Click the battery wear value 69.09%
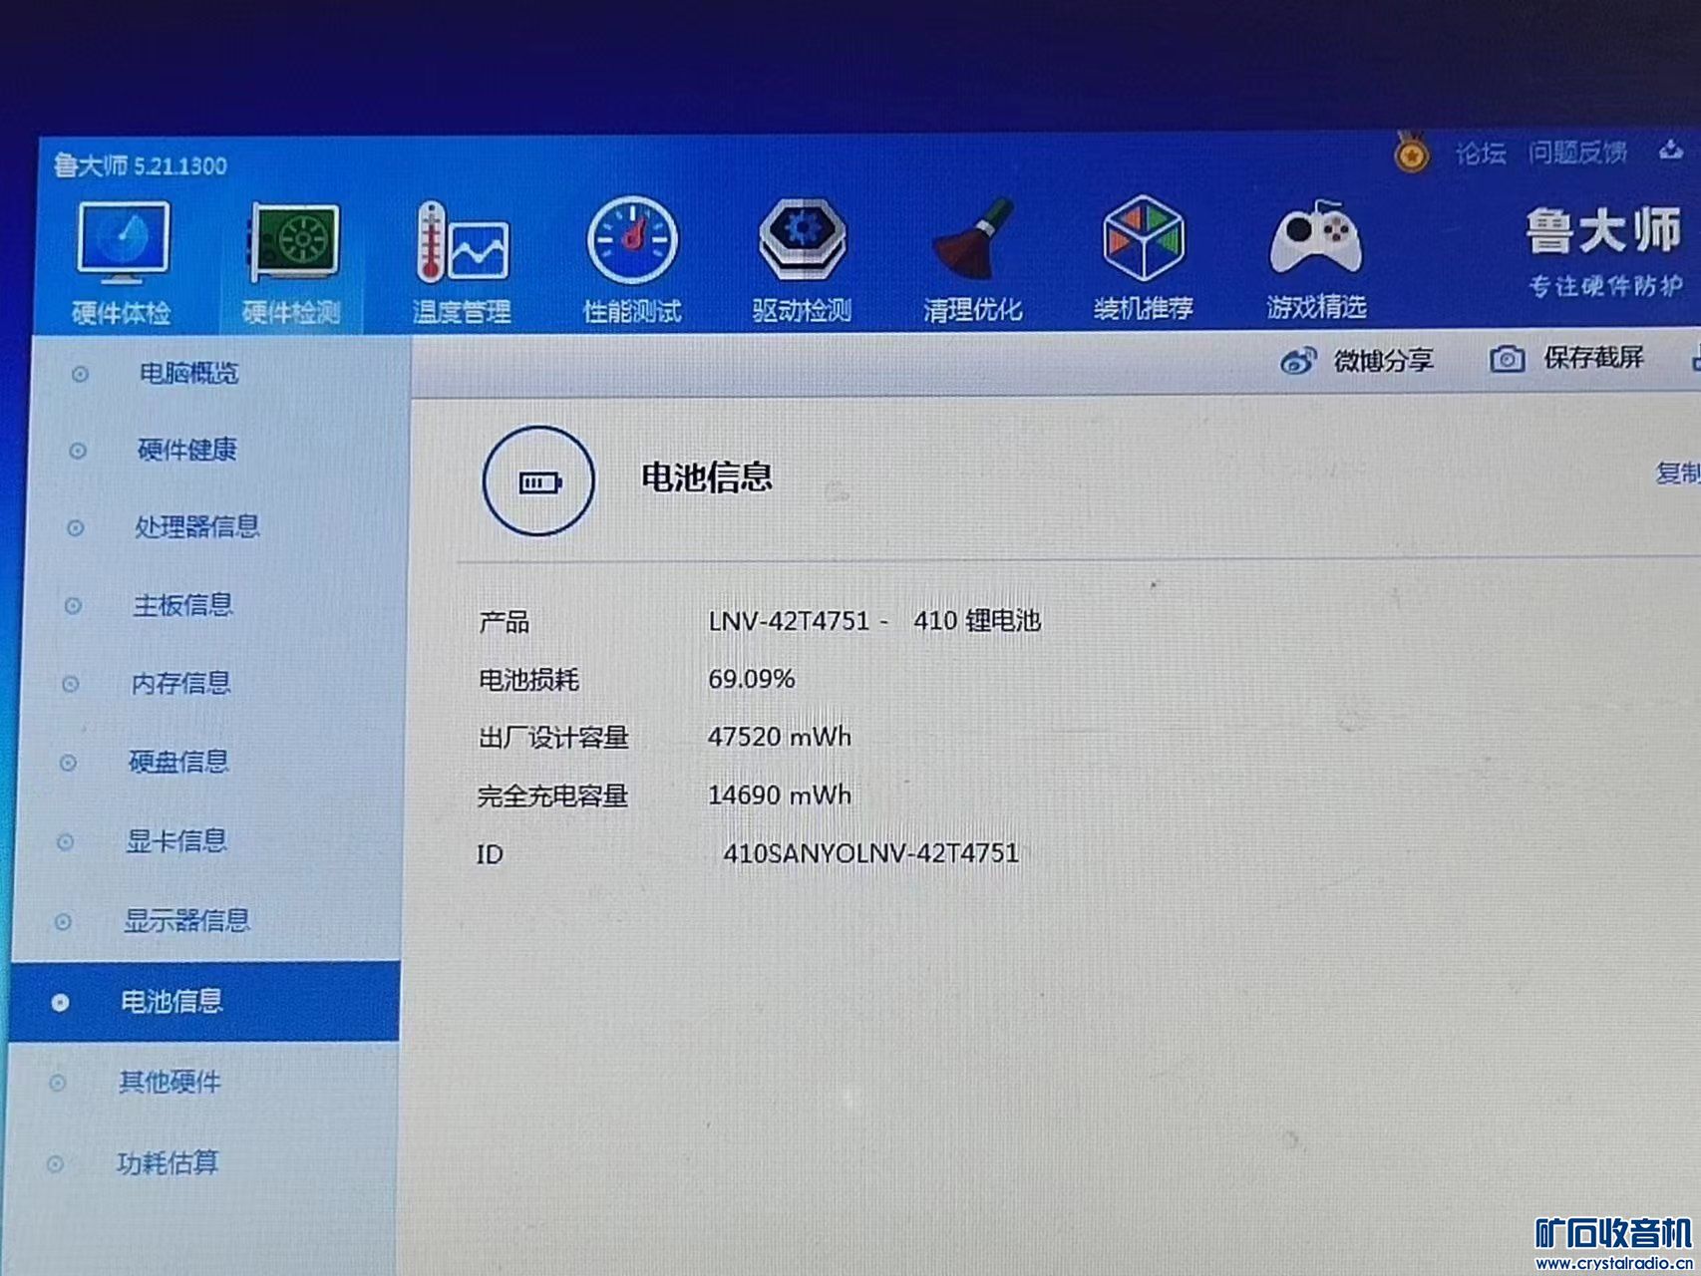The height and width of the screenshot is (1276, 1701). click(751, 679)
